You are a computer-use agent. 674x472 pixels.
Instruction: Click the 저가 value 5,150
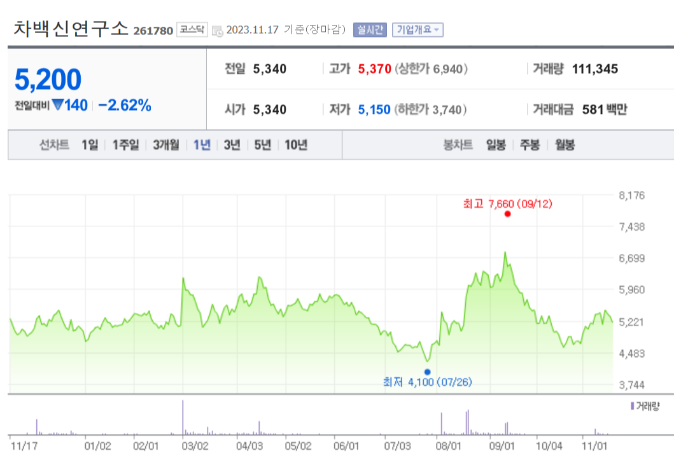(x=374, y=109)
